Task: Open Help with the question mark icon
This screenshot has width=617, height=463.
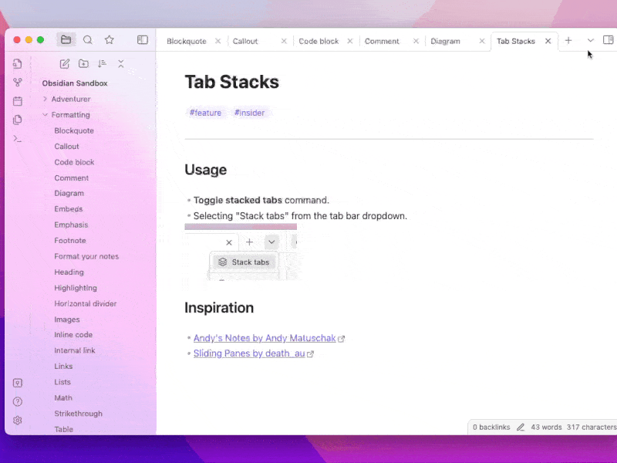Action: click(x=18, y=402)
